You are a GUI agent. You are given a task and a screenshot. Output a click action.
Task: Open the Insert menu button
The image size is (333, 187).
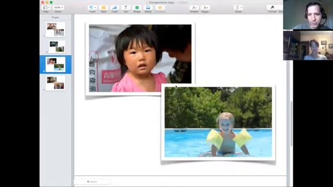pyautogui.click(x=92, y=8)
